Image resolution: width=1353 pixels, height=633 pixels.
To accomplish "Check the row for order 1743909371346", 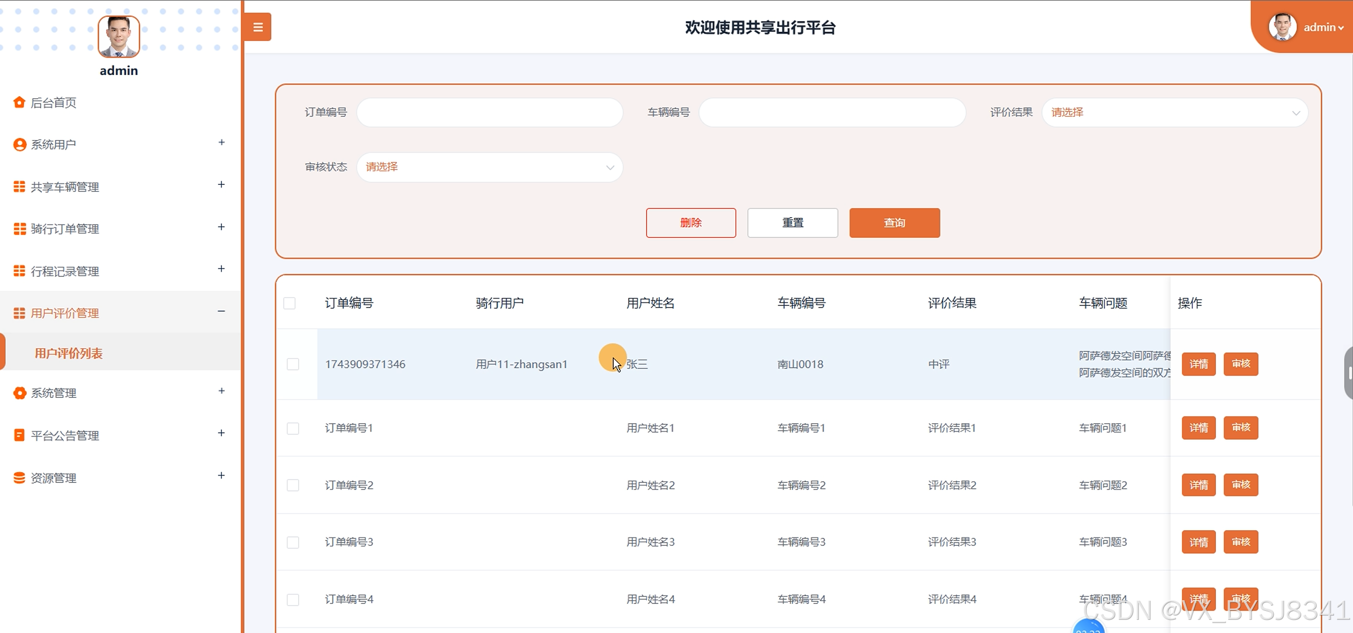I will click(293, 364).
